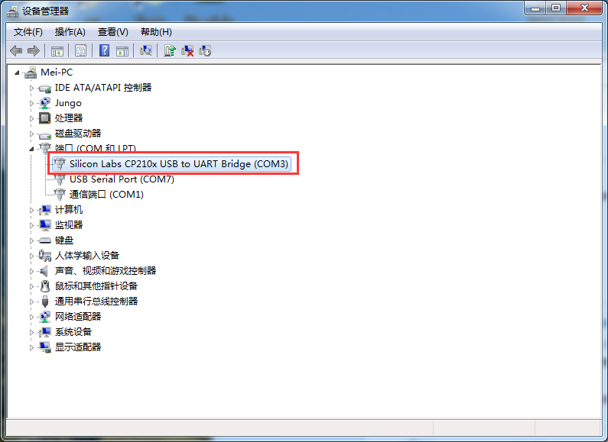Click the Forward arrow toolbar icon

click(x=34, y=50)
